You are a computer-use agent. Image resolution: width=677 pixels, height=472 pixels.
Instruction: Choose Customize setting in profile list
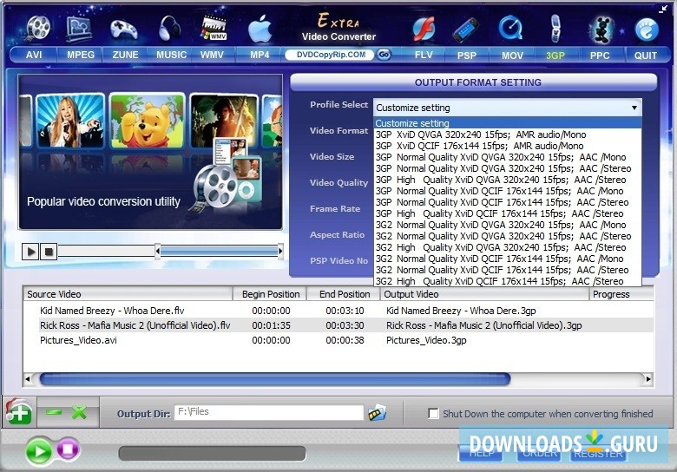coord(508,123)
